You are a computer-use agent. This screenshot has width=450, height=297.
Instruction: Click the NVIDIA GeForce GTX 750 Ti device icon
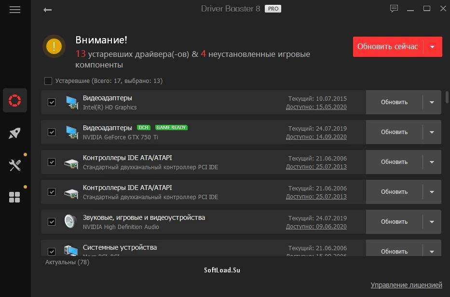pos(71,132)
